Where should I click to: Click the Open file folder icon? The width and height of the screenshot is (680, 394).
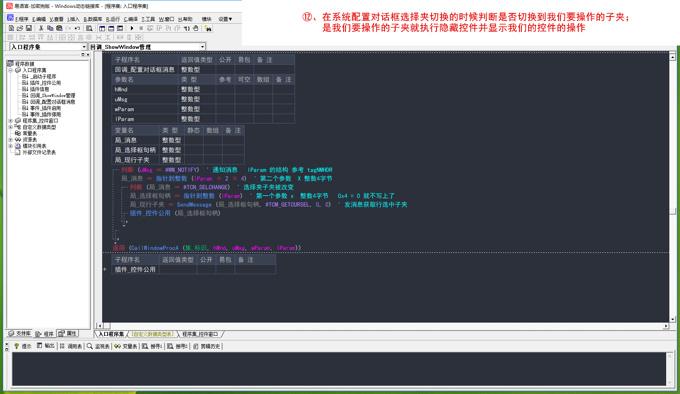tap(20, 28)
